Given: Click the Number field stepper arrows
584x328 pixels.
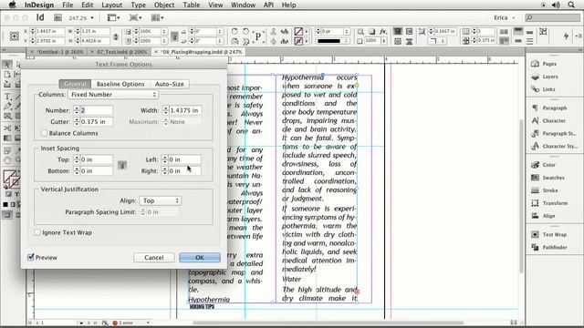Looking at the screenshot, I should click(77, 110).
